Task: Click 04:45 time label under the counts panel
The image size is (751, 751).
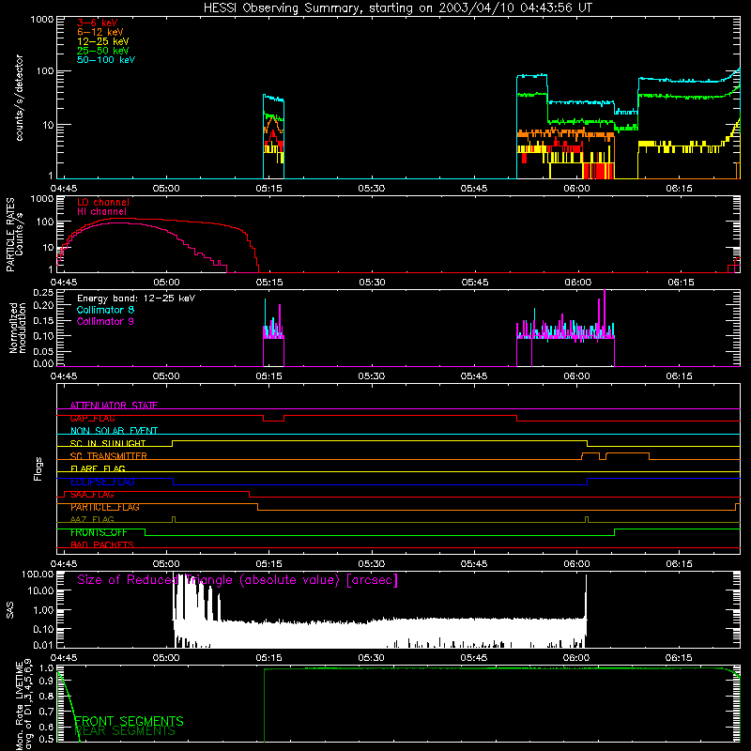Action: pyautogui.click(x=64, y=189)
